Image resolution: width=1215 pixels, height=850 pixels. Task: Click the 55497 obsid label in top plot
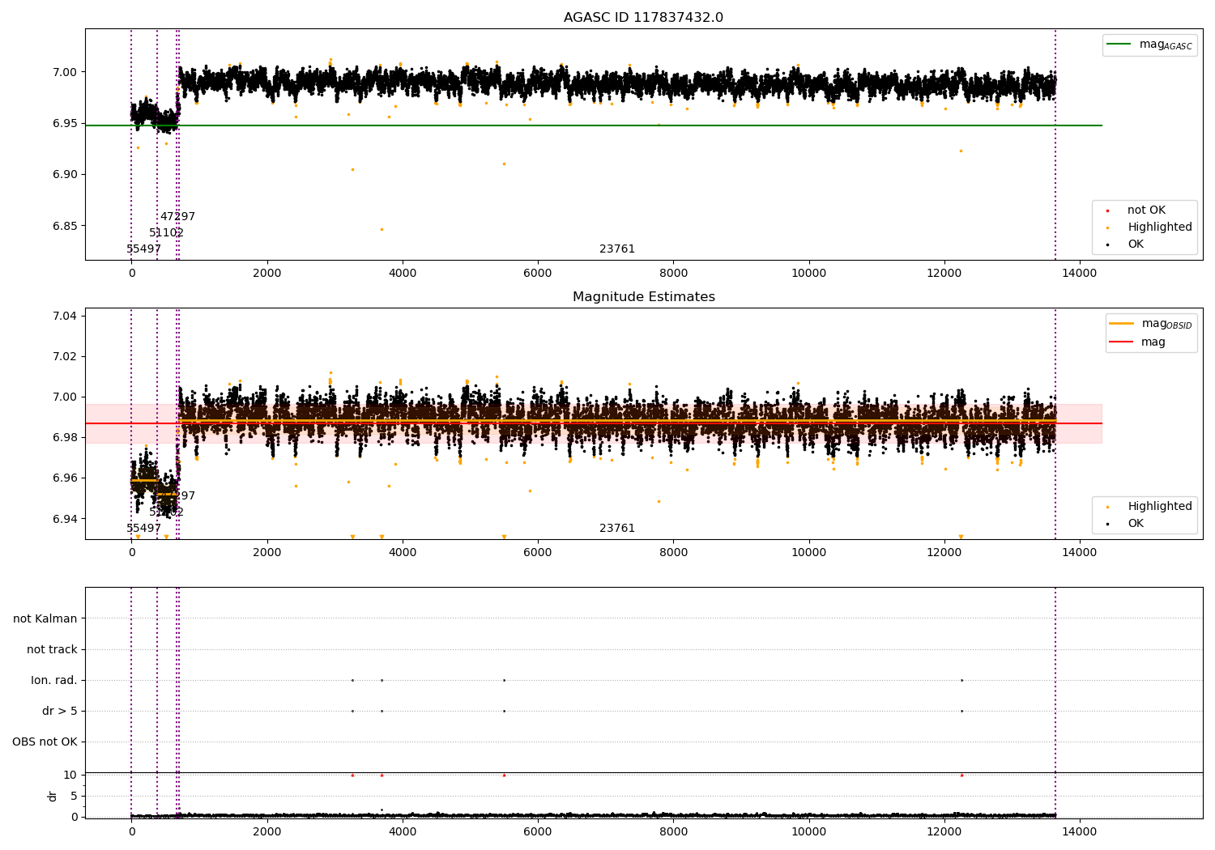click(x=143, y=249)
